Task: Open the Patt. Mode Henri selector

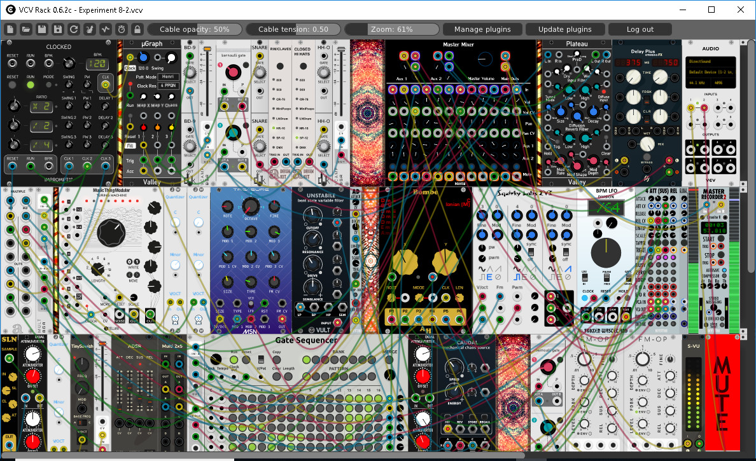Action: point(169,76)
